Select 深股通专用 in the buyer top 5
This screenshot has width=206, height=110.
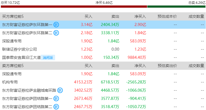pyautogui.click(x=12, y=41)
